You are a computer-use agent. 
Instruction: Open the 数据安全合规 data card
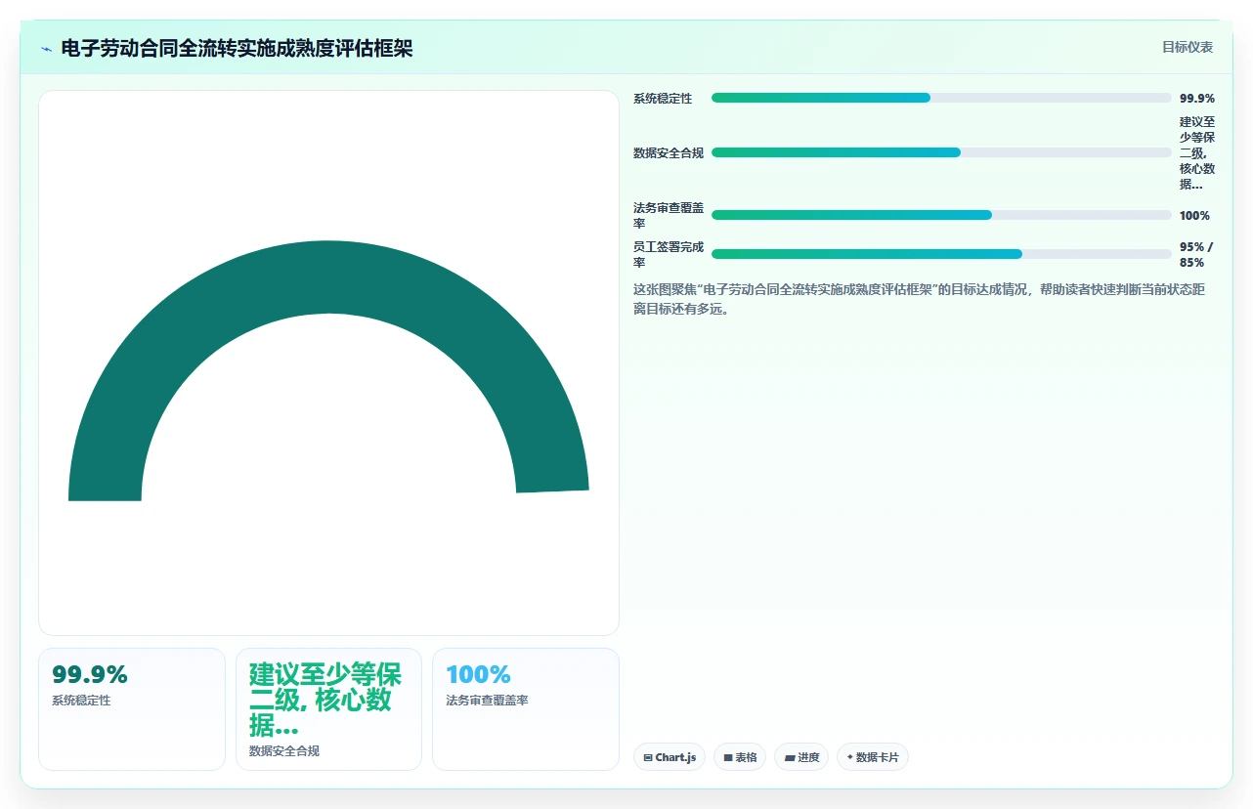coord(328,709)
